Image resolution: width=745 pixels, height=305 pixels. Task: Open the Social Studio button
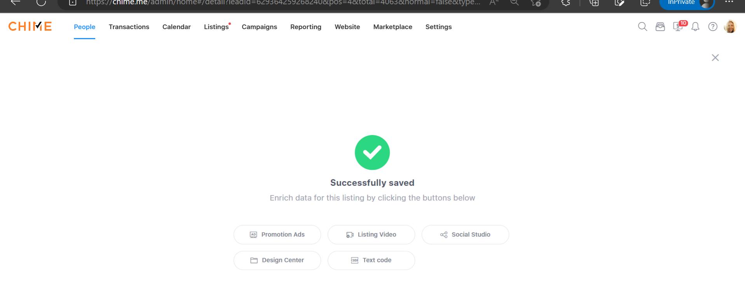pos(465,235)
